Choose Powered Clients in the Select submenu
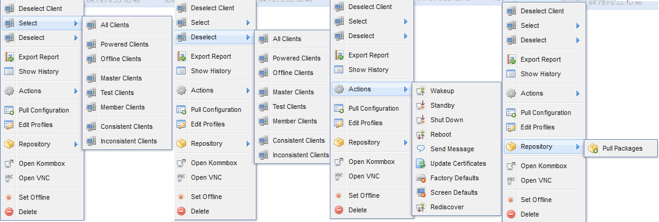 point(124,45)
